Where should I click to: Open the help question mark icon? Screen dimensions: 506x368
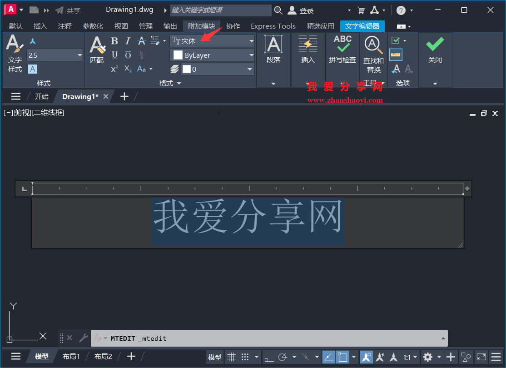point(401,10)
